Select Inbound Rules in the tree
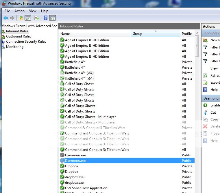220x193 pixels. 17,31
